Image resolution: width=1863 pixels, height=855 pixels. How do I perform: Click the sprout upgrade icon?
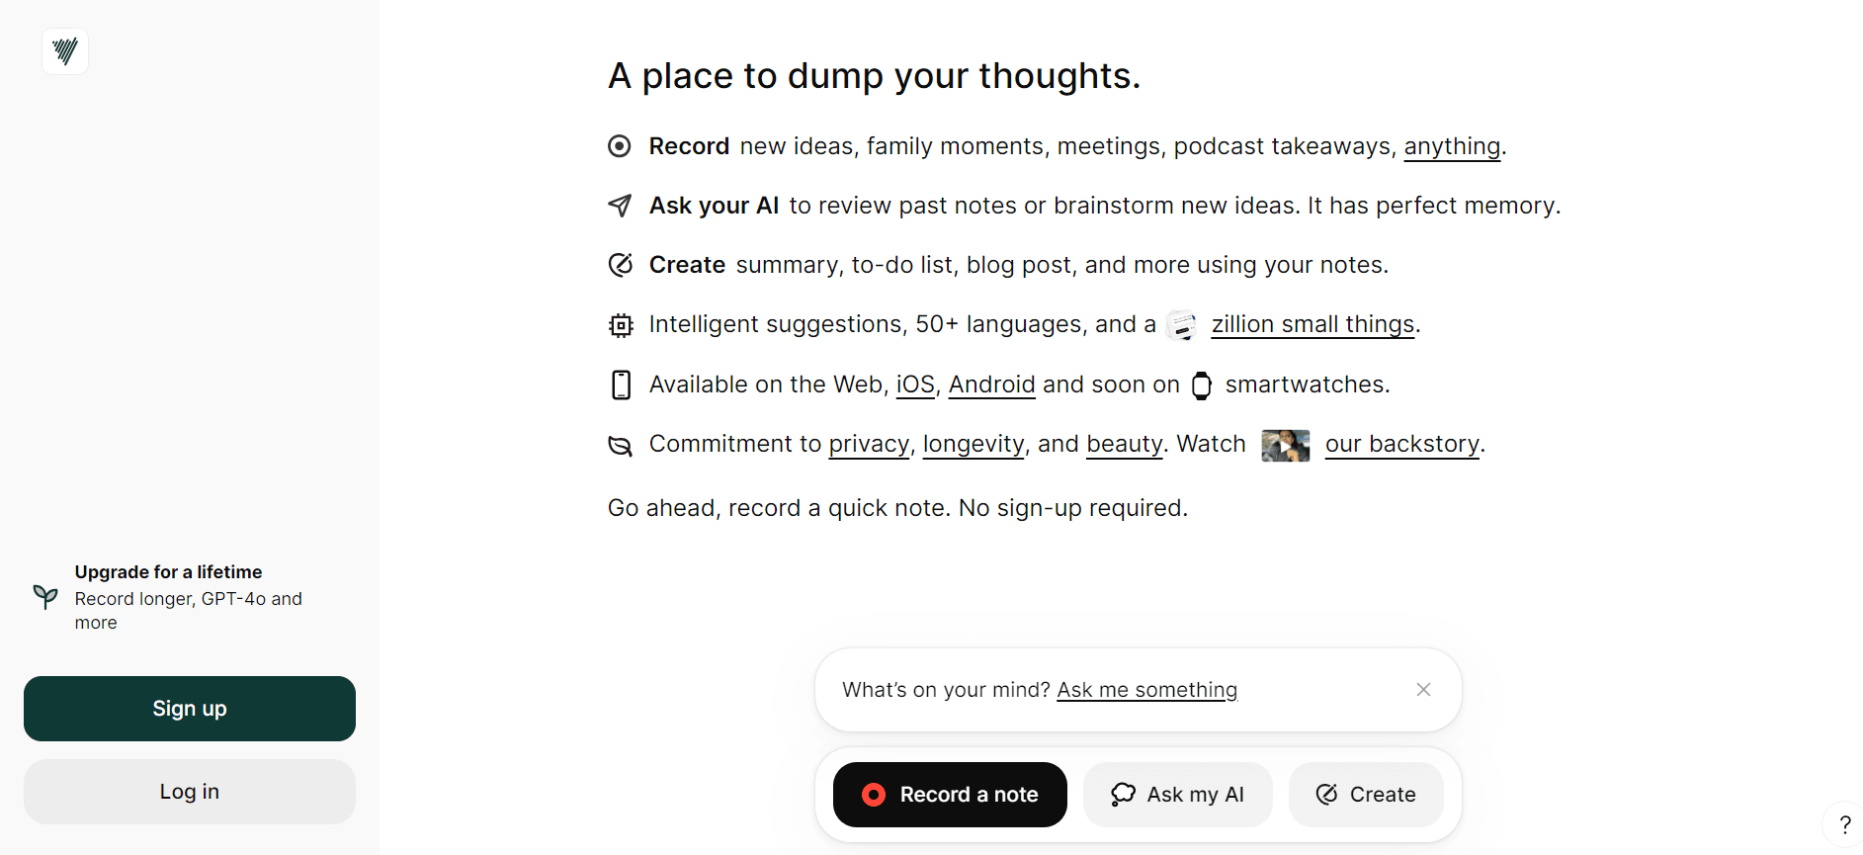coord(45,596)
